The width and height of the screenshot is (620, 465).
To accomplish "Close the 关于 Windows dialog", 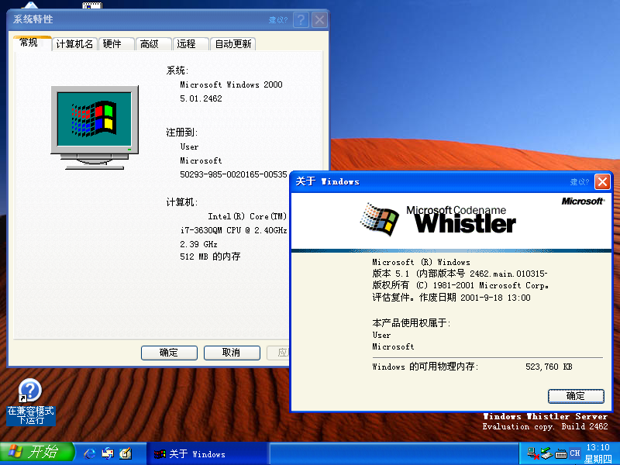I will point(602,182).
